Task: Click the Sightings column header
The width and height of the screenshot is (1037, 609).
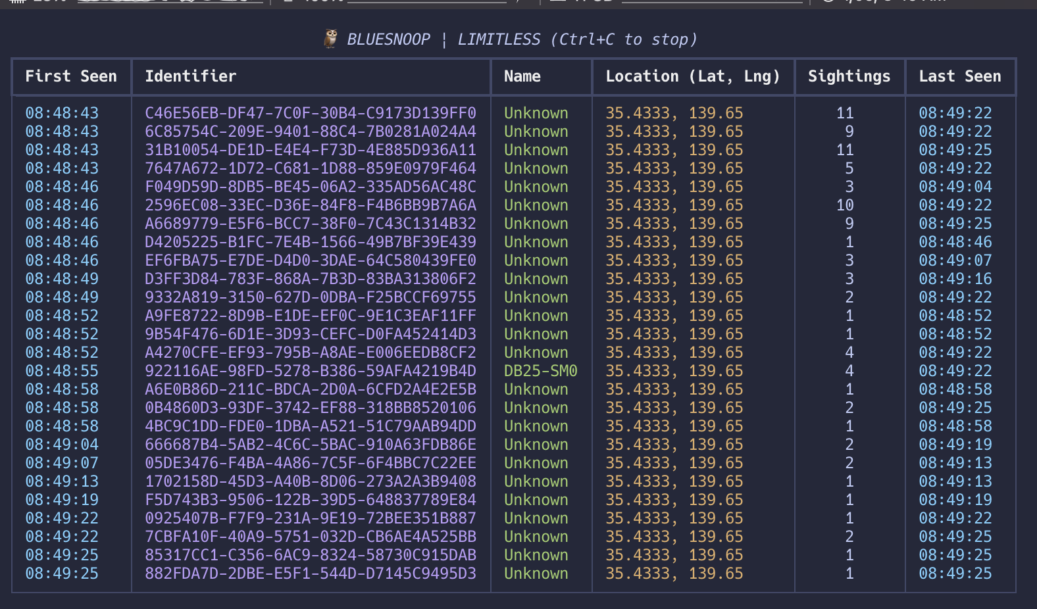Action: click(849, 76)
